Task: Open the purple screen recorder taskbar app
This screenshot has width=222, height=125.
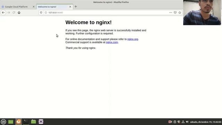Action: coord(41,122)
